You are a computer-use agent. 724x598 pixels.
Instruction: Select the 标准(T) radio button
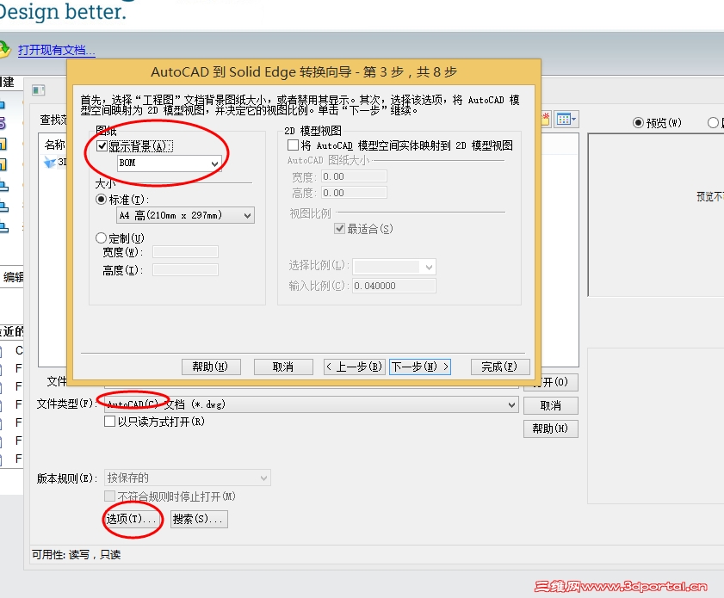point(101,200)
